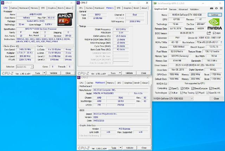Click Driver Date value Nov 06, 2019

[178, 70]
